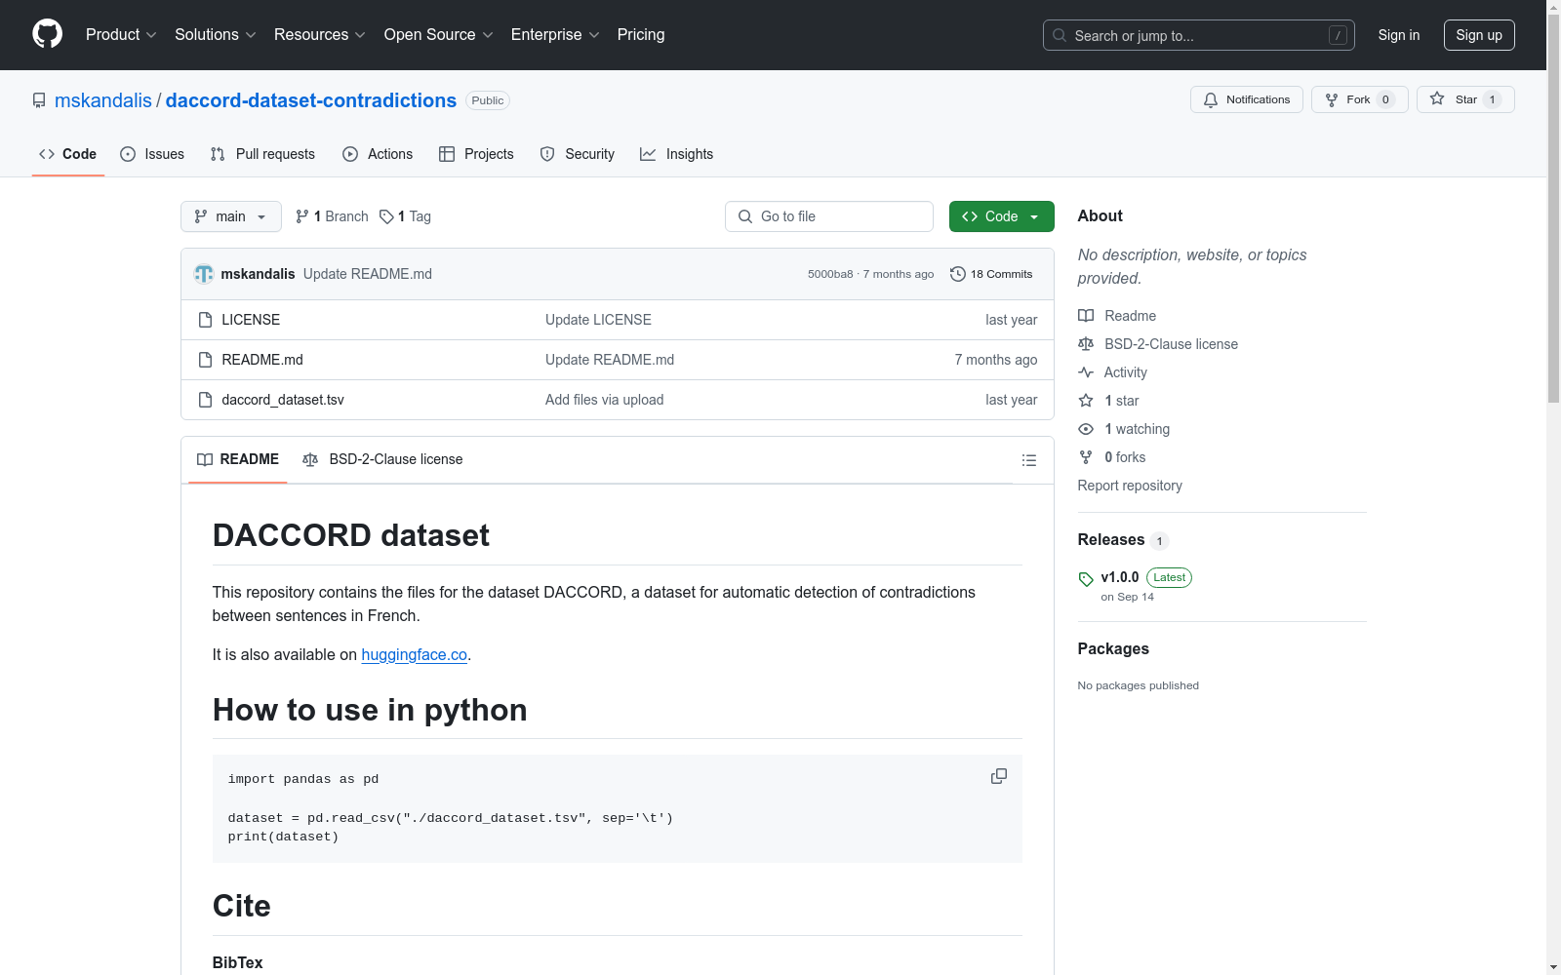Open the Pull requests tab
This screenshot has width=1561, height=975.
click(x=262, y=154)
